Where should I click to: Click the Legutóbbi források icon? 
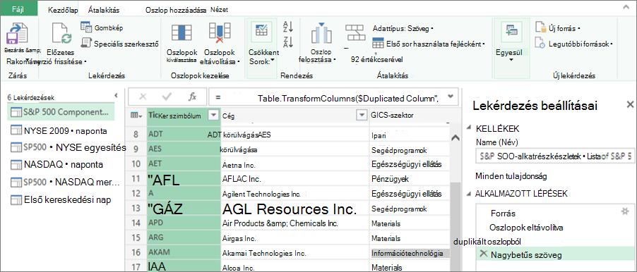(x=540, y=43)
